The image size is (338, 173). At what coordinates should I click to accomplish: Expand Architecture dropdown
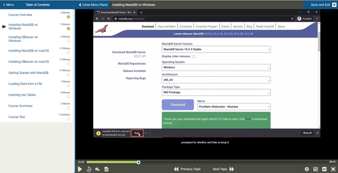coord(216,80)
